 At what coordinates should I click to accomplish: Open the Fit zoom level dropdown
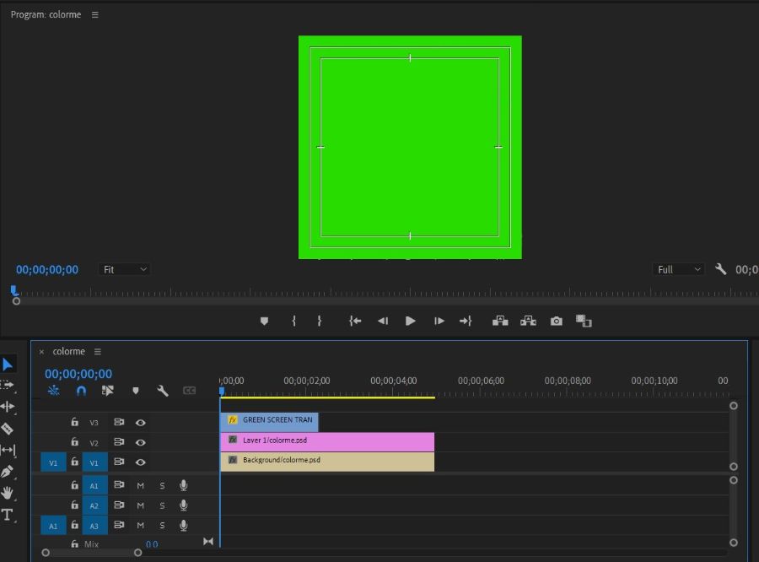[125, 269]
